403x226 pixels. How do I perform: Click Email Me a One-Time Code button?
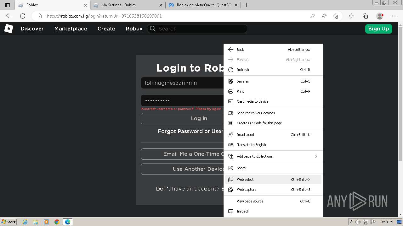(182, 154)
